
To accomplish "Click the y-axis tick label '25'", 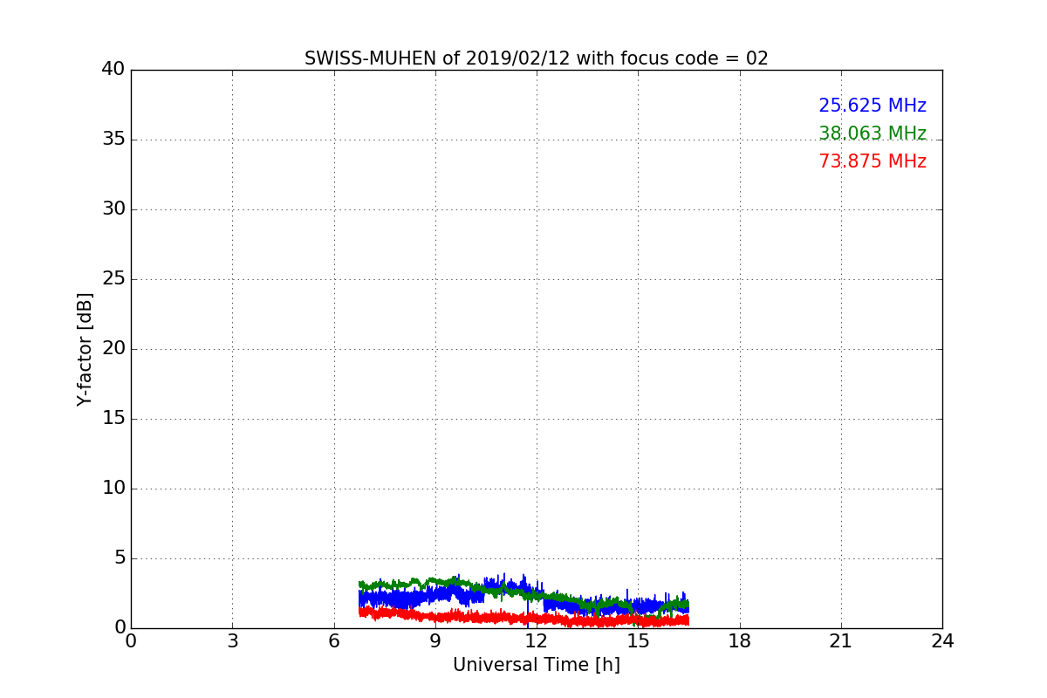I will [x=113, y=278].
